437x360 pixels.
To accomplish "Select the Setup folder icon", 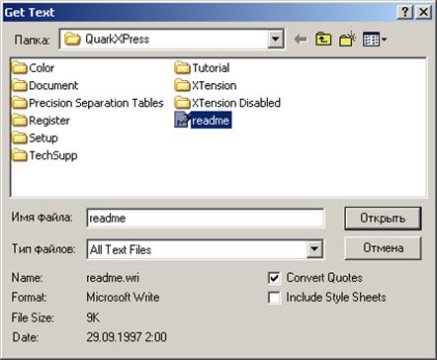I will pos(20,138).
